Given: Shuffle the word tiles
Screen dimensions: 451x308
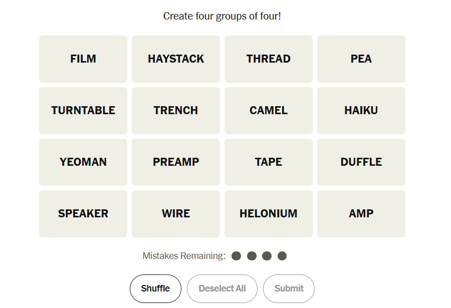Looking at the screenshot, I should pos(155,288).
